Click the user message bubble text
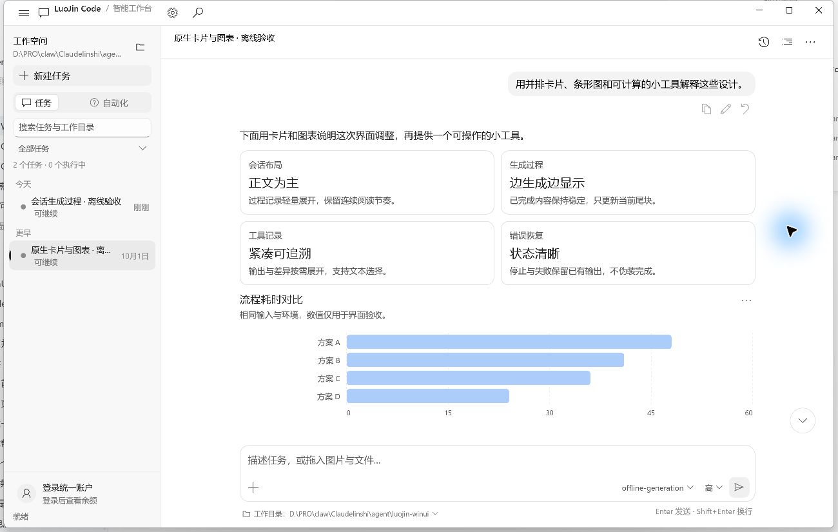 click(x=631, y=84)
